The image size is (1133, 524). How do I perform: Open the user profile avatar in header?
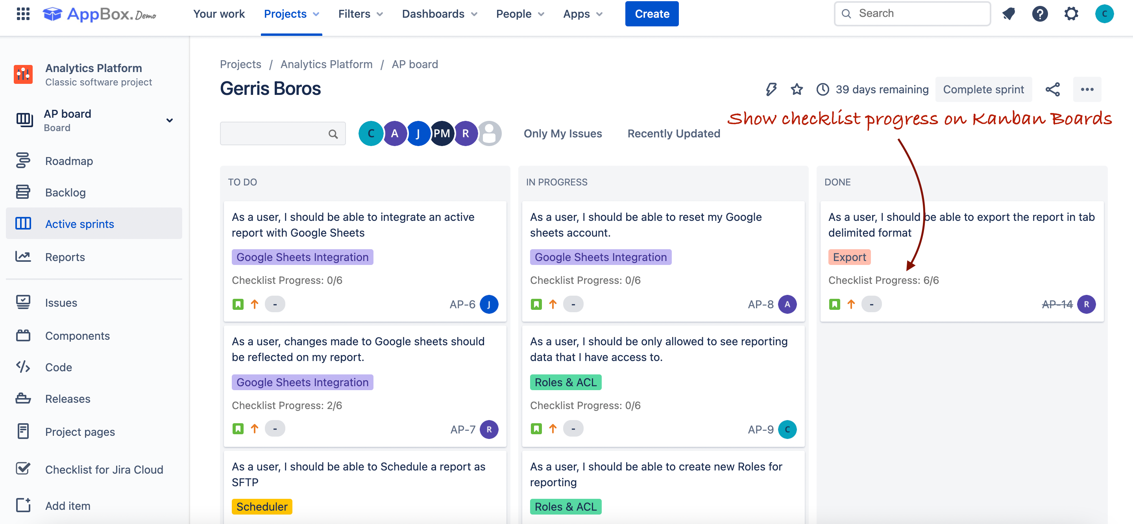[1104, 14]
